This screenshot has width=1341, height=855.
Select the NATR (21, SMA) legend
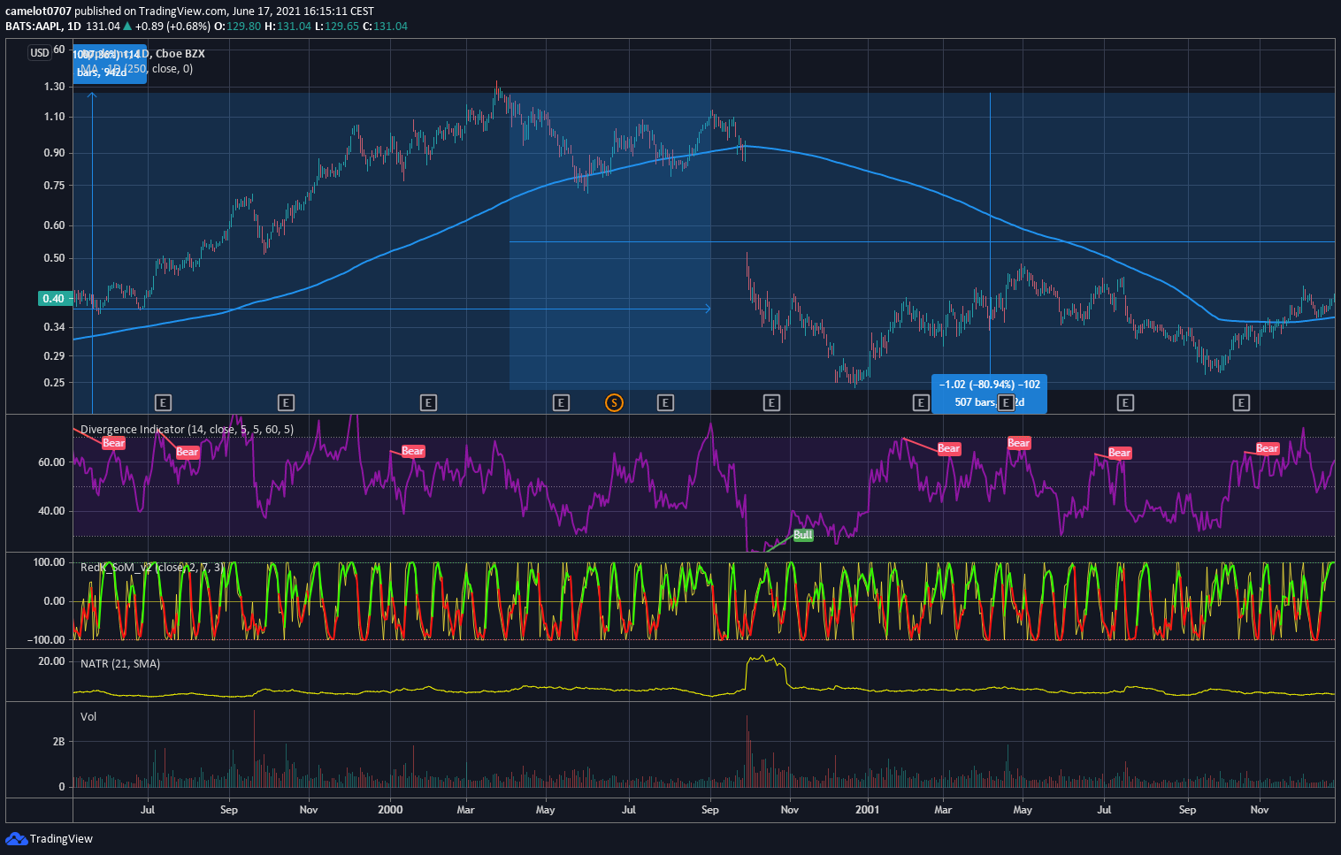120,664
